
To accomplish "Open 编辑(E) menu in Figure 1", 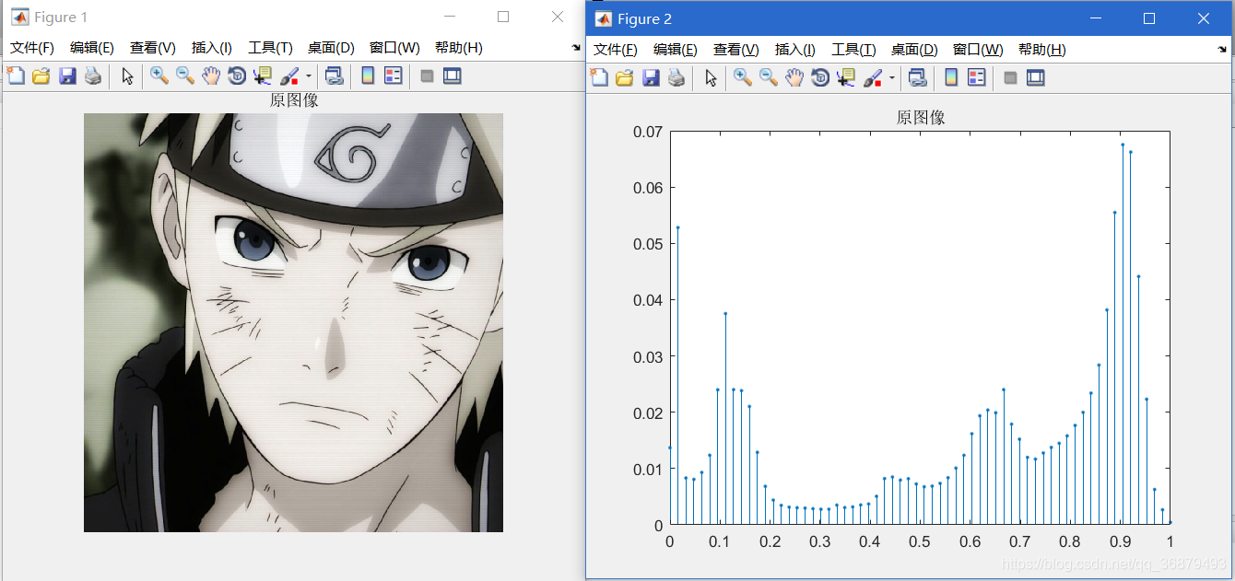I will tap(92, 48).
